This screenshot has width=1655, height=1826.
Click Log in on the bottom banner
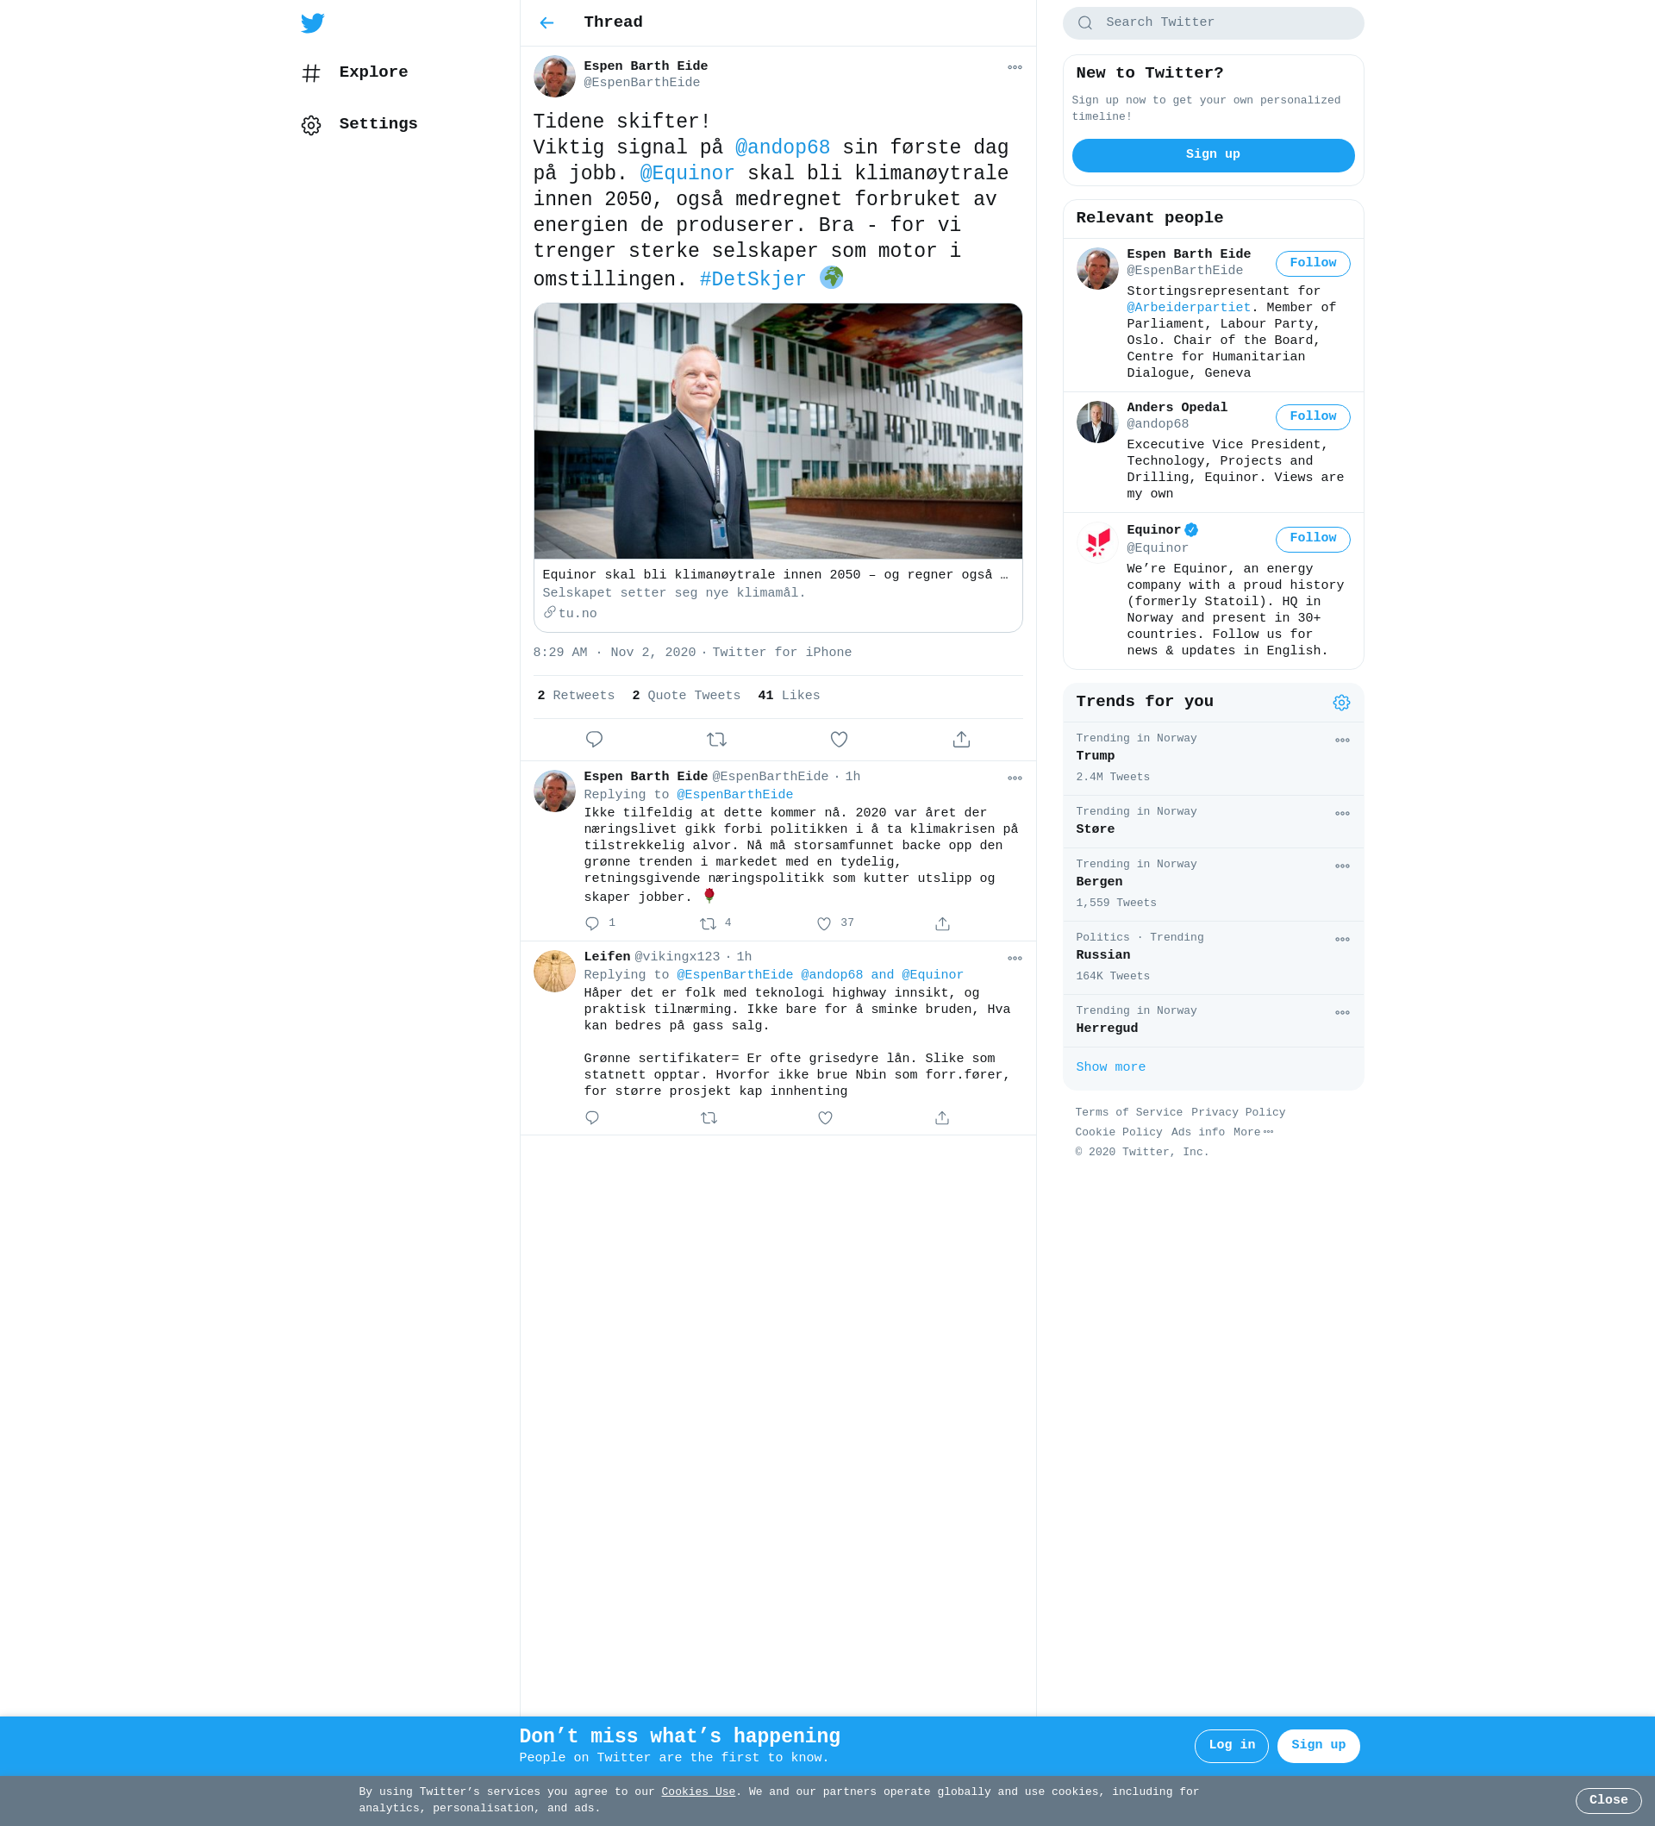[x=1231, y=1745]
